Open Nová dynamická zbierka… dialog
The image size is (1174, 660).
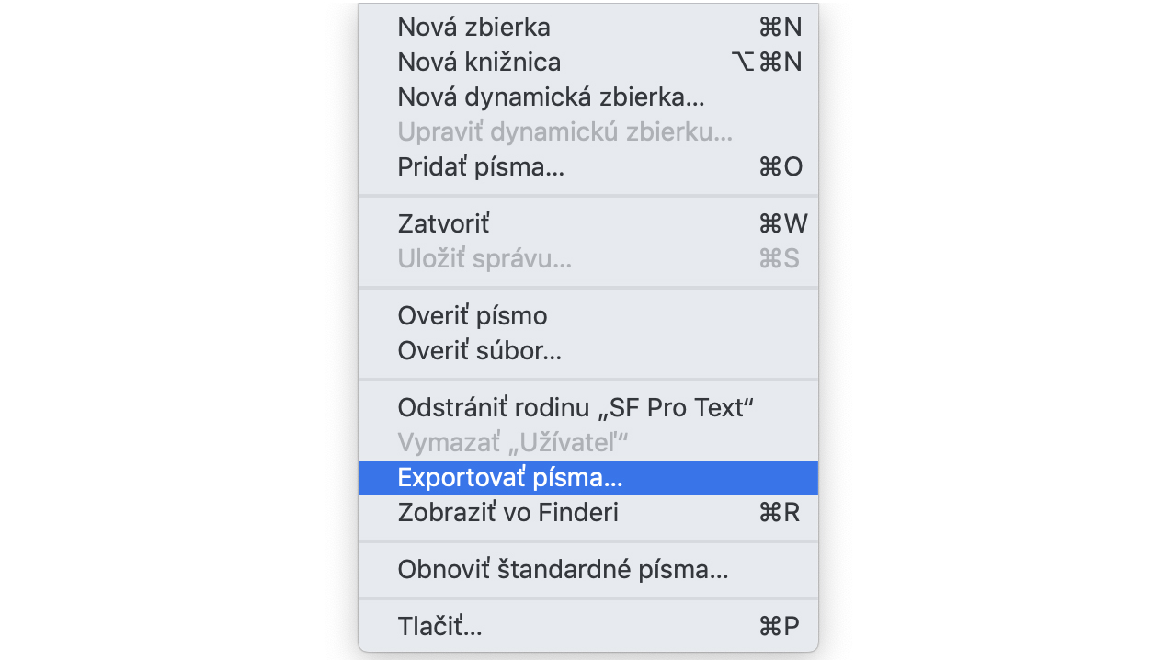[587, 97]
